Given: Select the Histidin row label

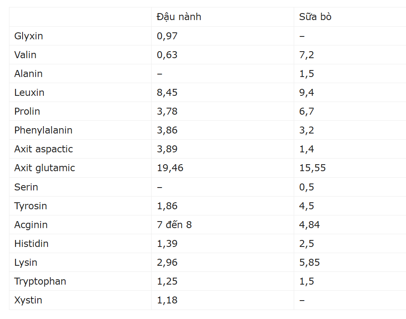Looking at the screenshot, I should (x=31, y=244).
